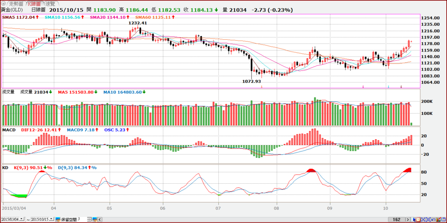The width and height of the screenshot is (447, 223).
Task: Click the month 10 label on the time axis
Action: click(x=386, y=209)
